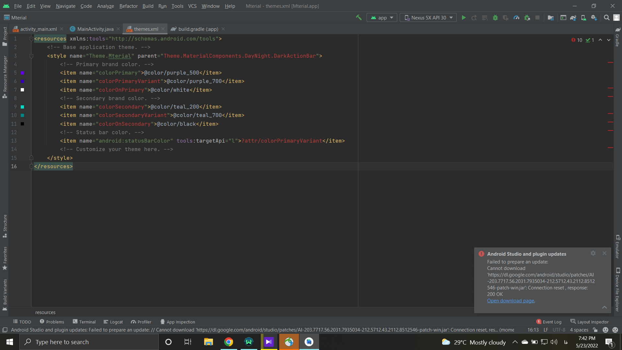Switch to the MainActivity.java tab
This screenshot has width=622, height=350.
tap(95, 29)
